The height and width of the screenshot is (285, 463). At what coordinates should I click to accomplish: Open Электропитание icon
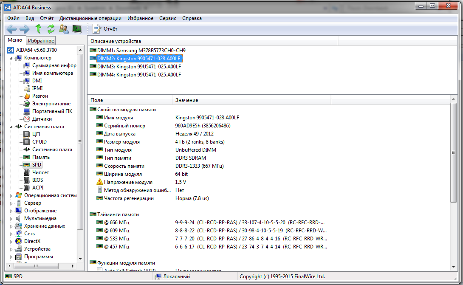(27, 104)
